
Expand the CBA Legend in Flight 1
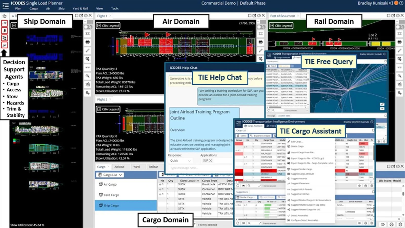coord(108,26)
